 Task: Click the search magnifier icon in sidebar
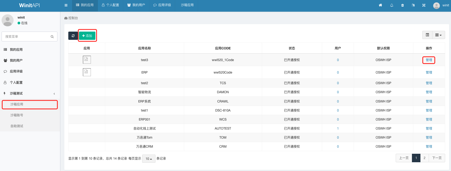click(52, 37)
